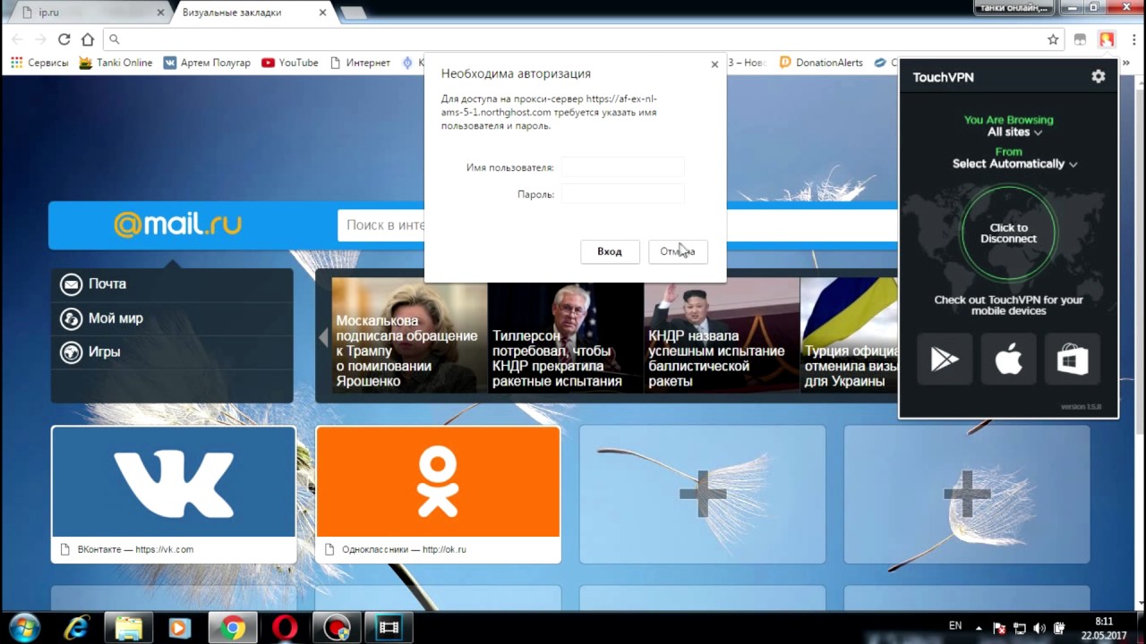Open the Сервисы apps grid bookmark
The width and height of the screenshot is (1146, 644).
[x=39, y=63]
